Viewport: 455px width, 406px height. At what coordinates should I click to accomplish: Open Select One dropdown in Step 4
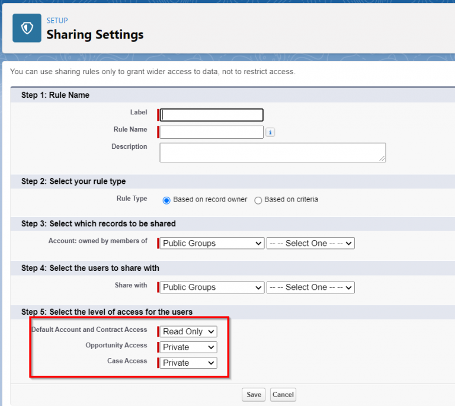pos(310,287)
